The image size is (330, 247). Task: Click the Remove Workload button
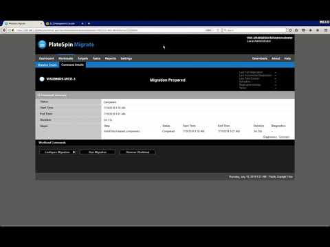pos(137,152)
